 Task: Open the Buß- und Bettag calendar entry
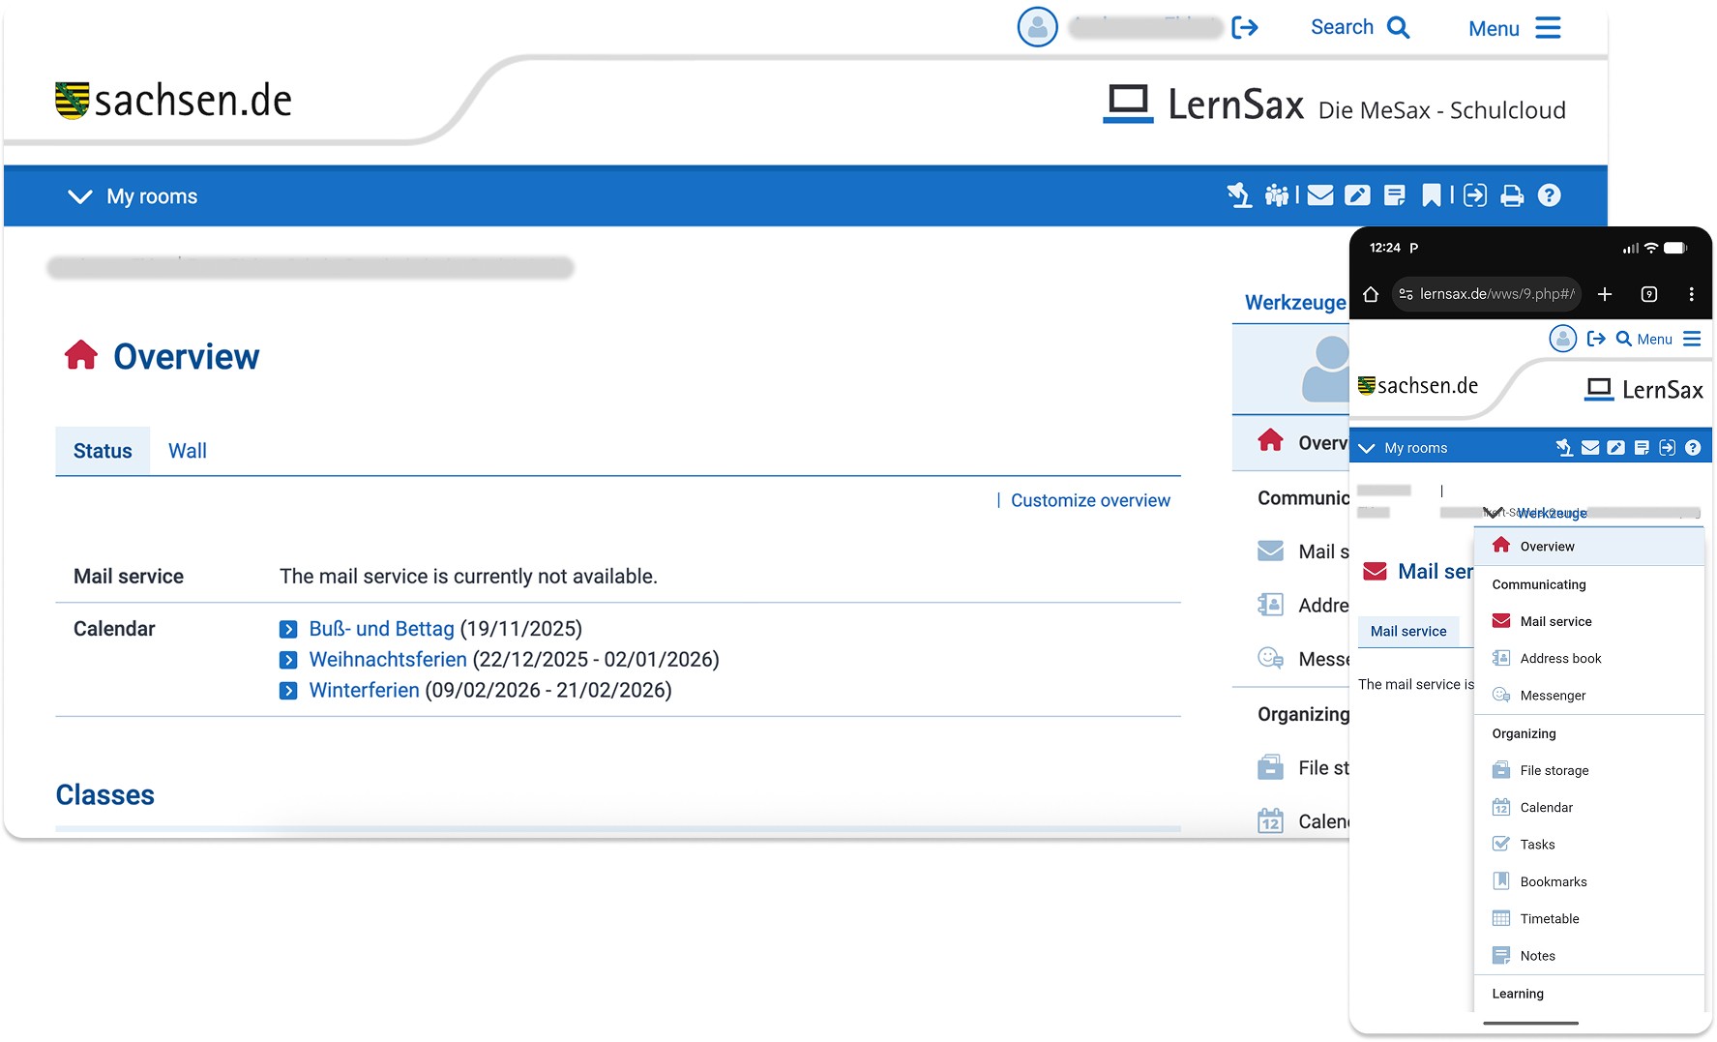[x=381, y=629]
